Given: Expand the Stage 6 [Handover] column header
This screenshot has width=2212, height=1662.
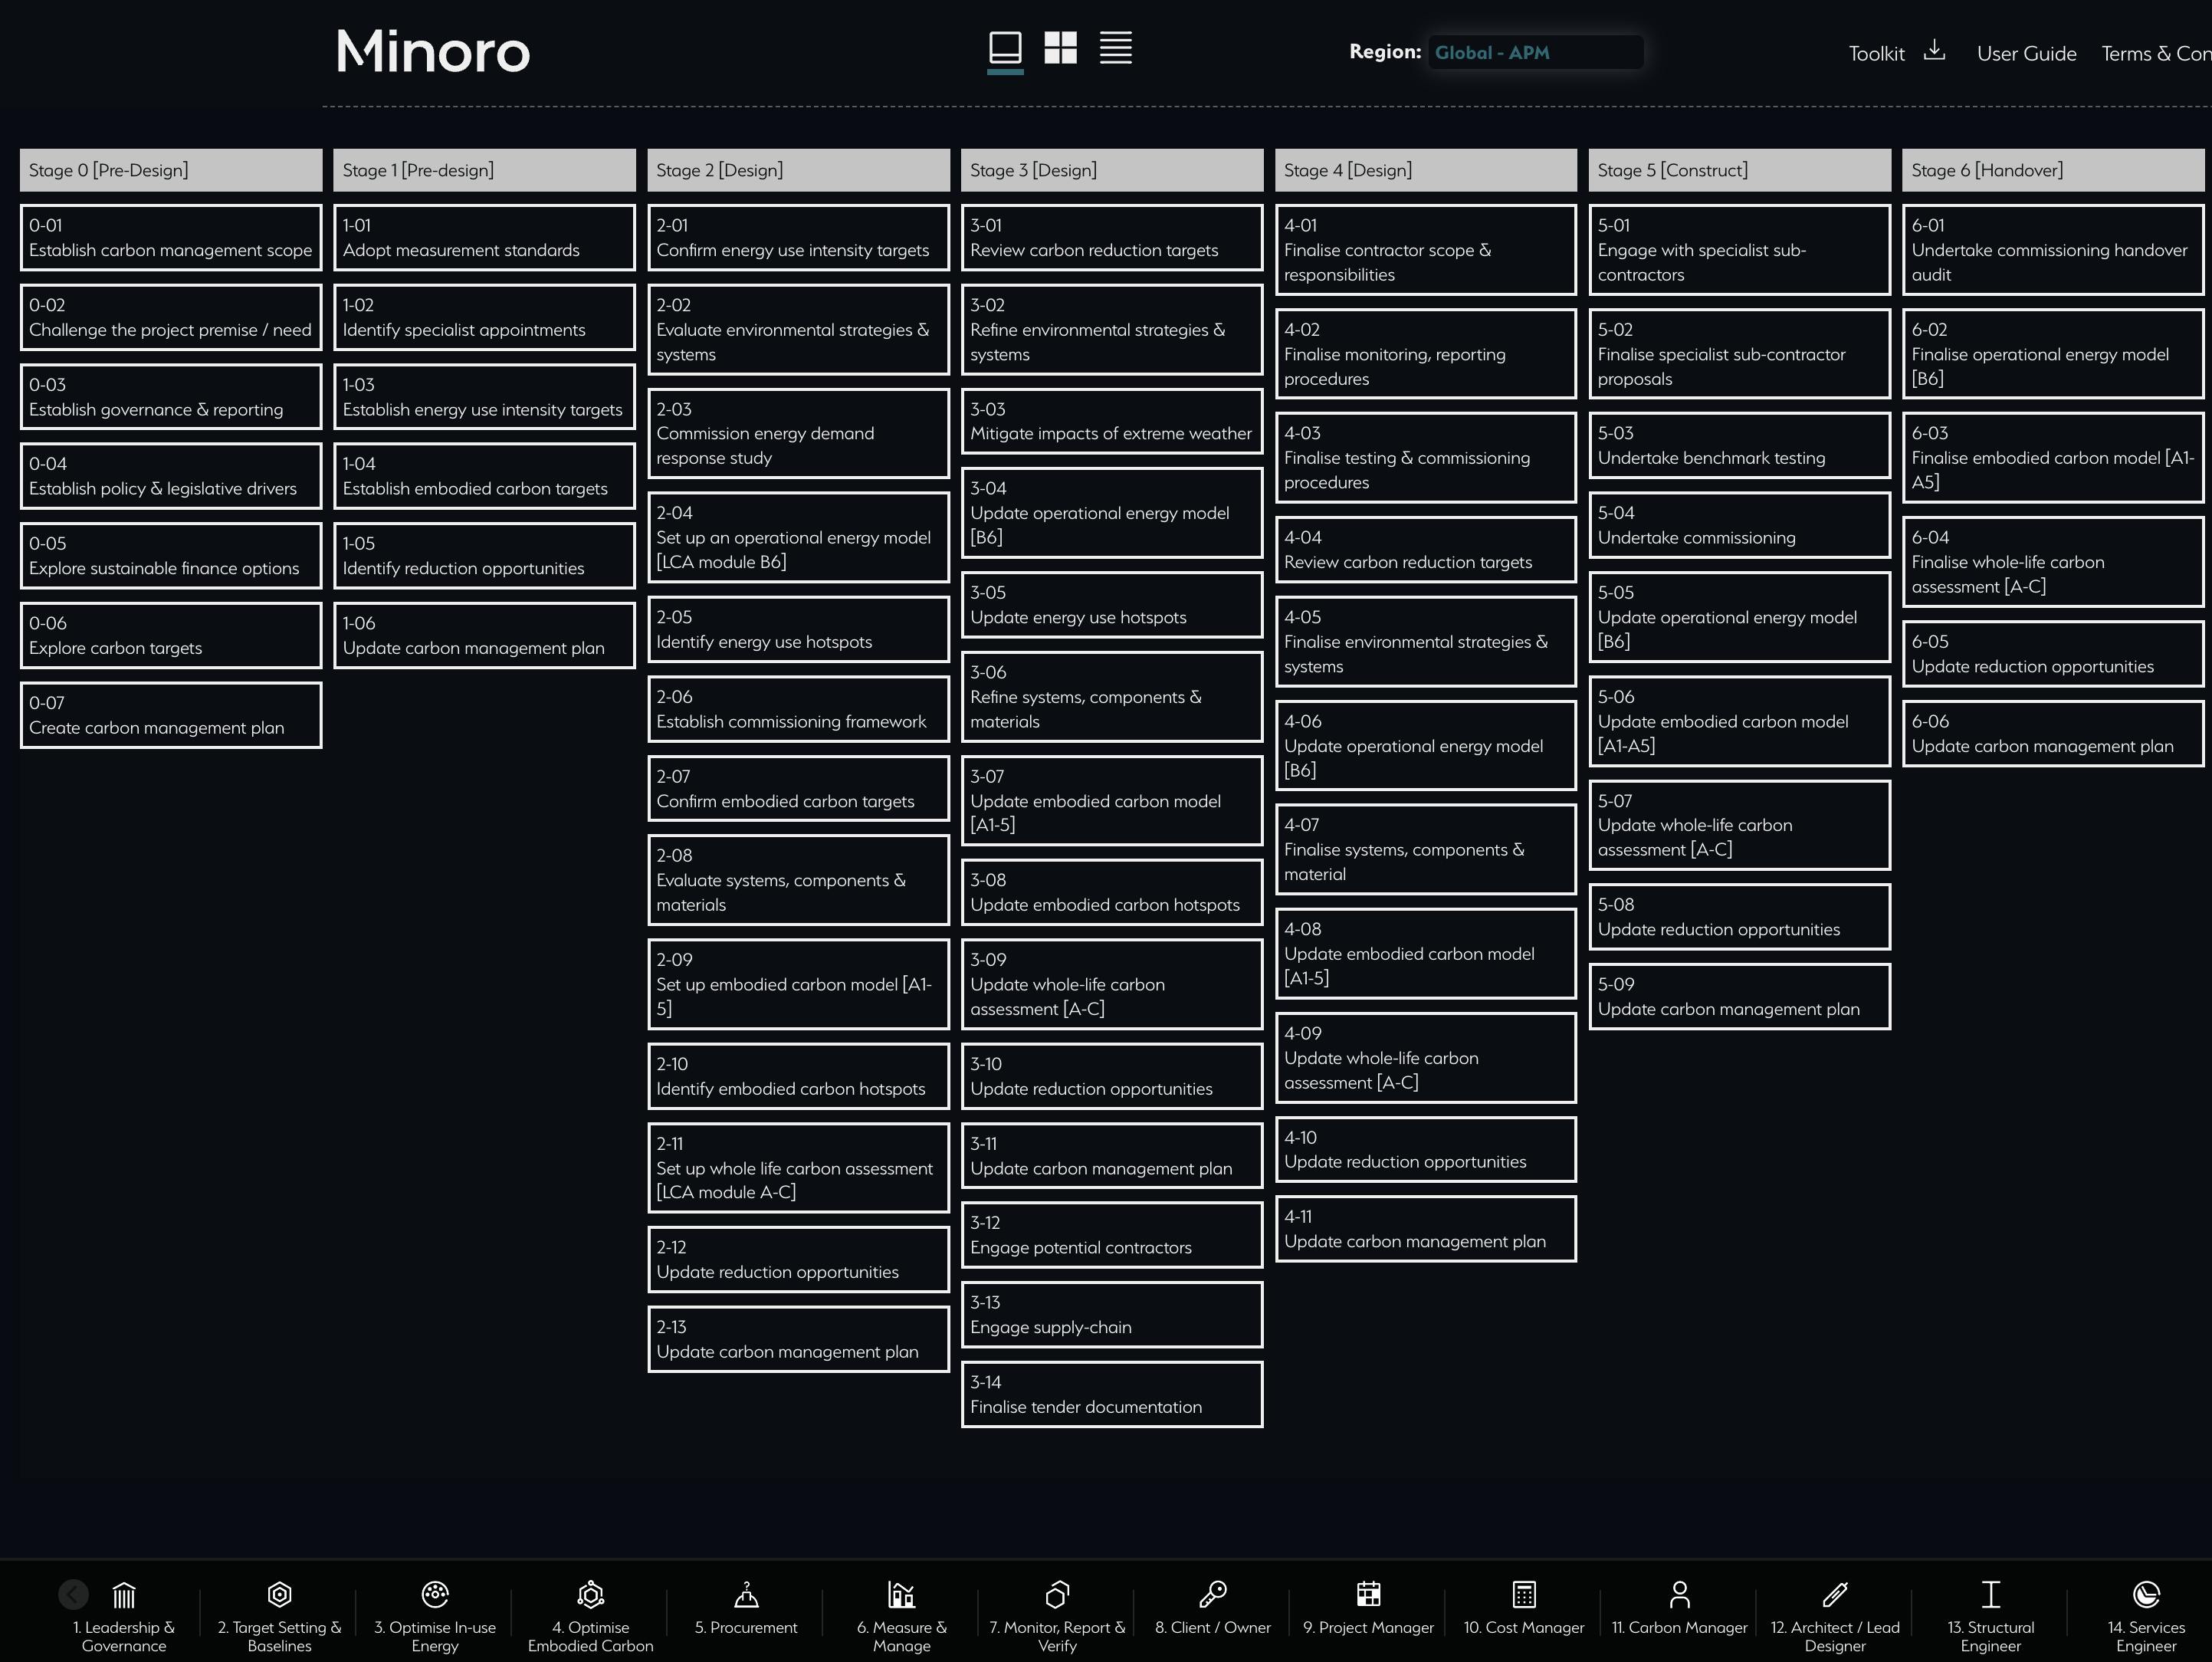Looking at the screenshot, I should (x=2052, y=170).
